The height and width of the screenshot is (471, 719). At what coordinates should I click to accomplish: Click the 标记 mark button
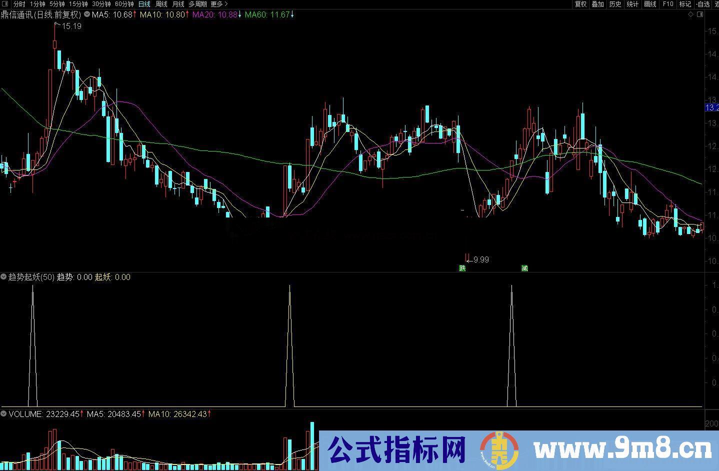click(x=685, y=4)
